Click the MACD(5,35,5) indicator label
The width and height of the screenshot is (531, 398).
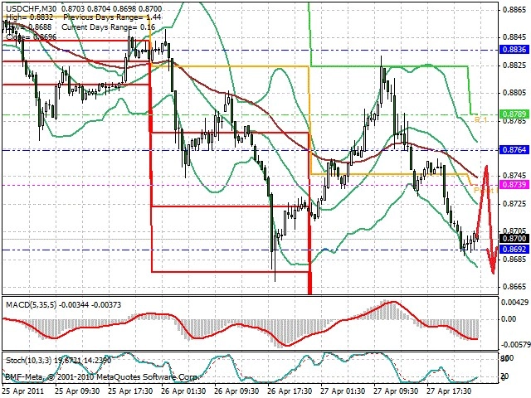[32, 305]
